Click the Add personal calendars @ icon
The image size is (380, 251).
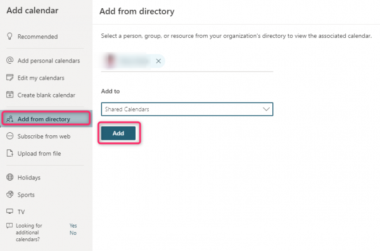(x=9, y=60)
